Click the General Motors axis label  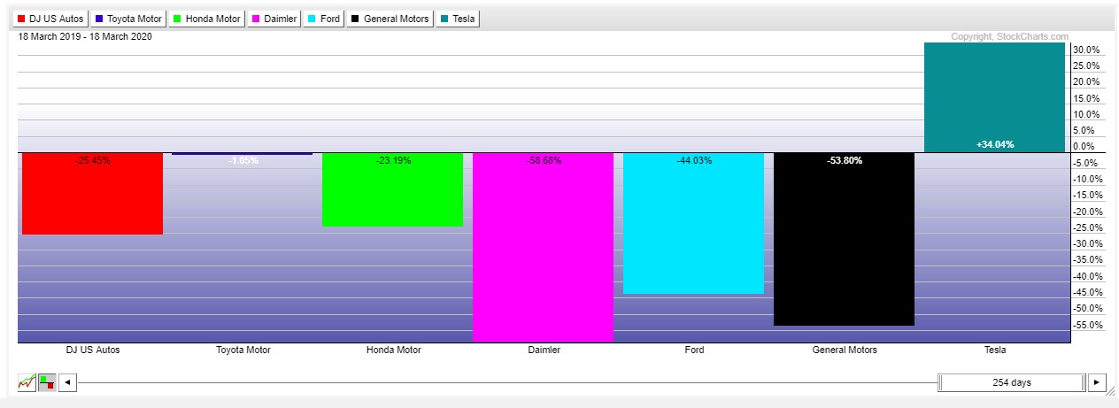click(845, 350)
